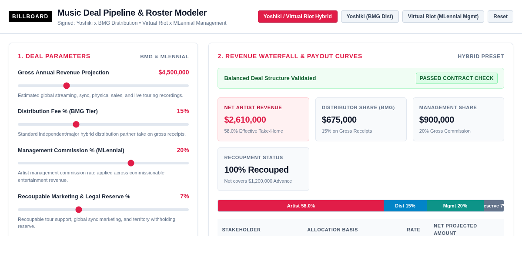This screenshot has width=522, height=274.
Task: Click the PASSED CONTRACT CHECK badge
Action: (457, 78)
